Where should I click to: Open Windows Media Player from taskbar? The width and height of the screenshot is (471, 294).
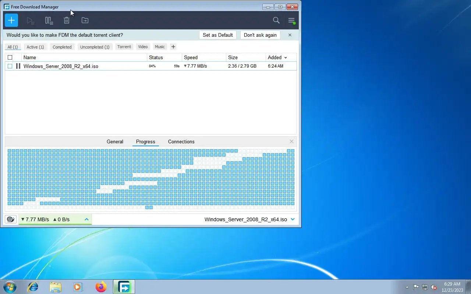tap(78, 287)
